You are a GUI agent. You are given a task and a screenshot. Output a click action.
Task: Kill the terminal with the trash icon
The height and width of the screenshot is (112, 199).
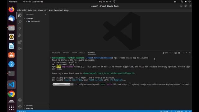click(x=179, y=53)
